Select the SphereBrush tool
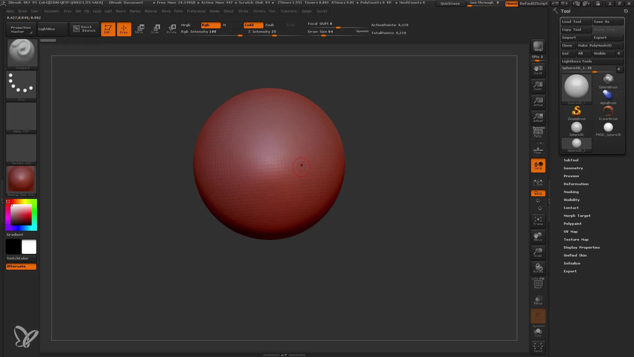The height and width of the screenshot is (357, 634). point(608,81)
